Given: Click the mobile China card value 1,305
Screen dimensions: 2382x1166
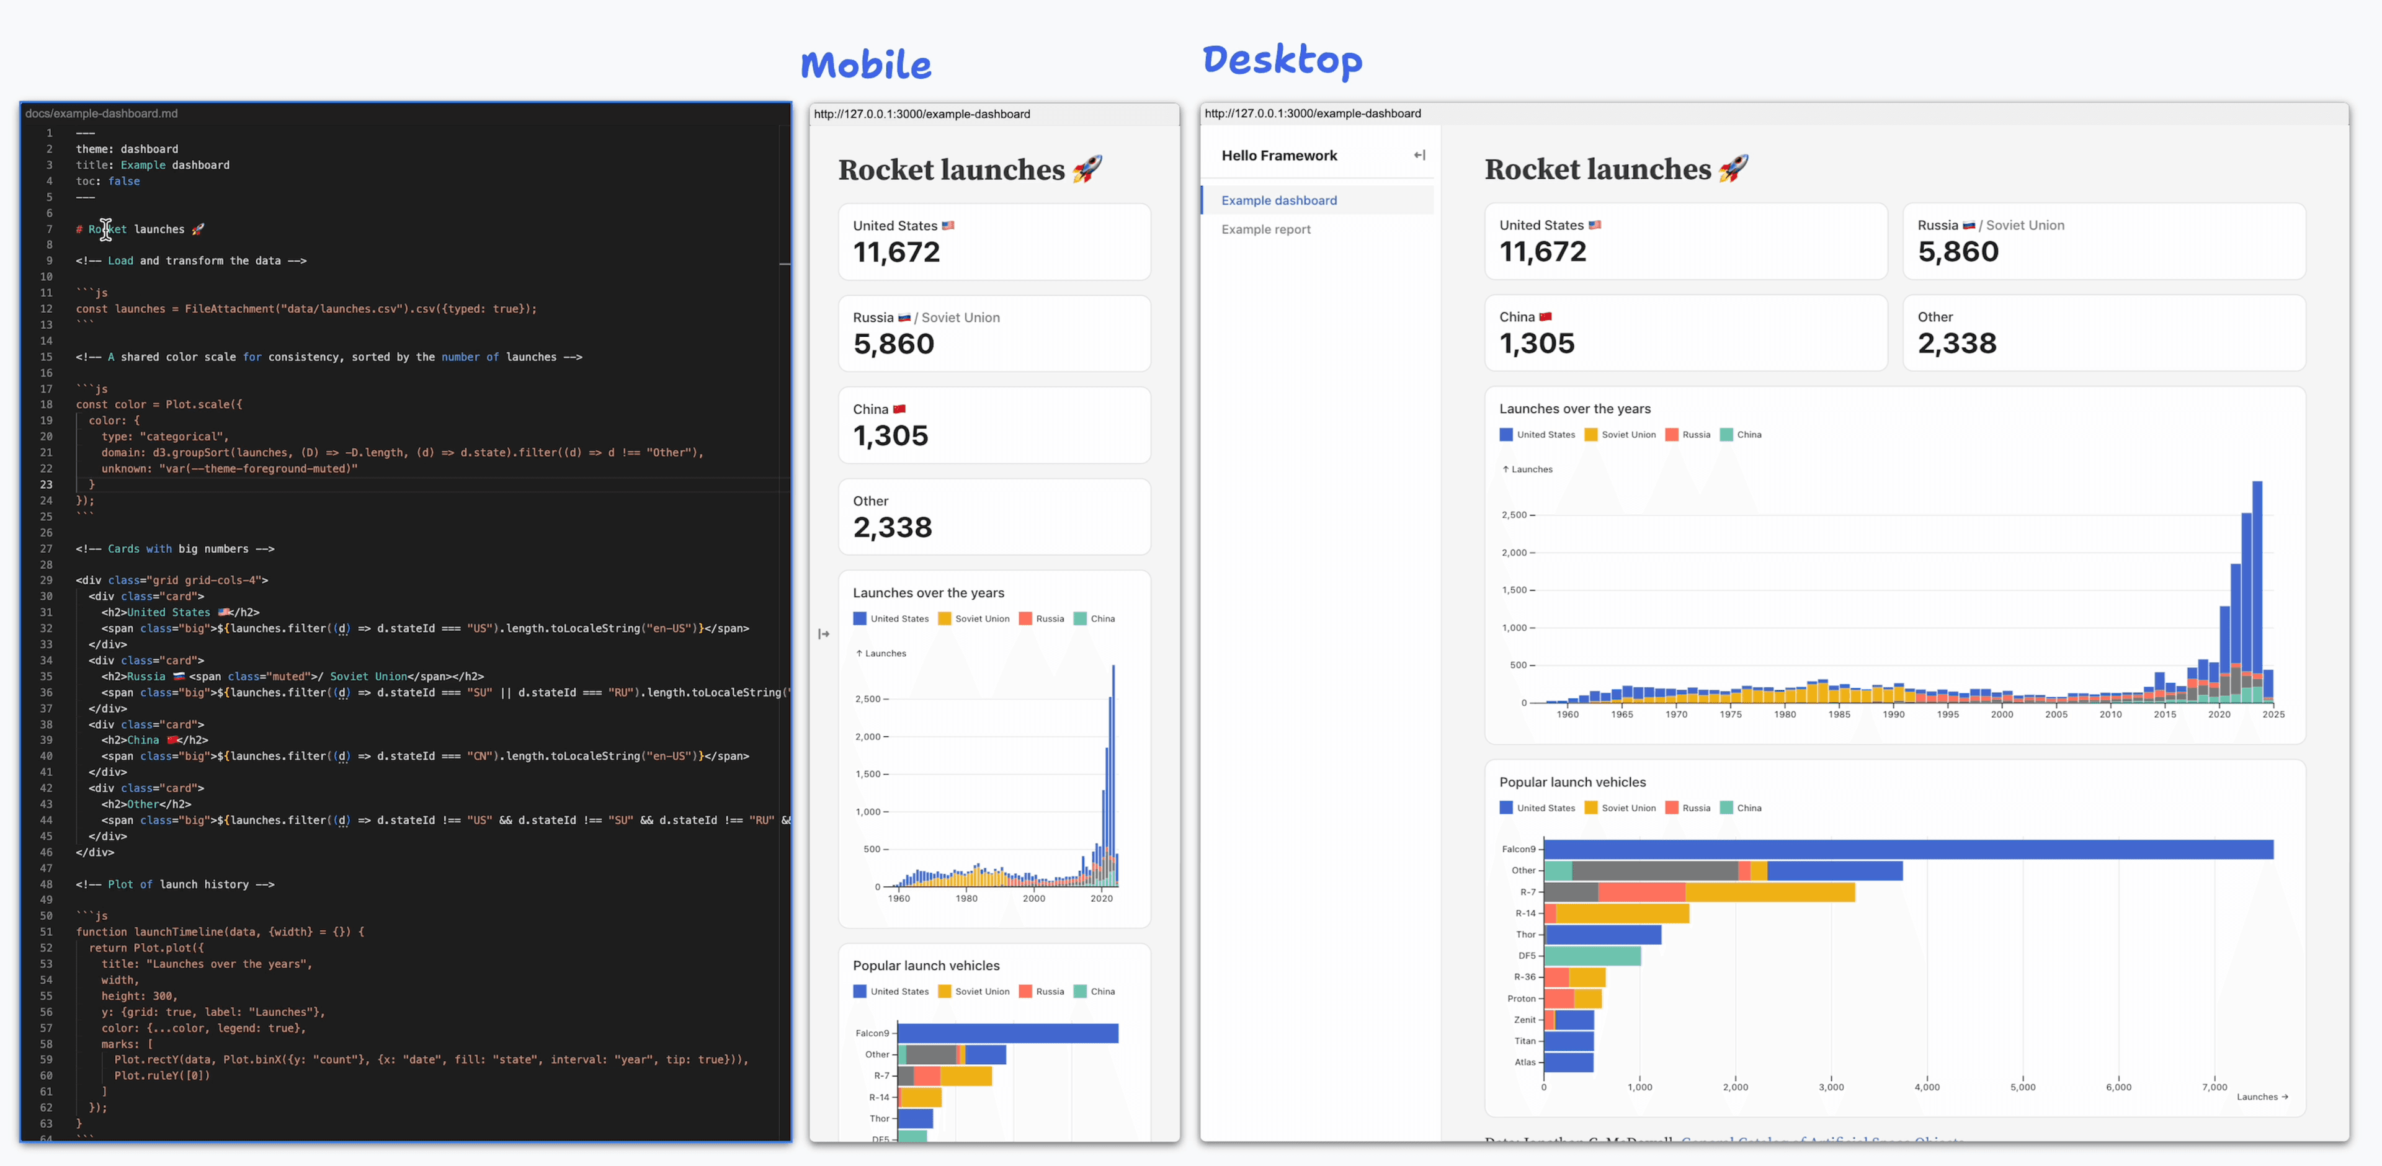Looking at the screenshot, I should point(891,435).
